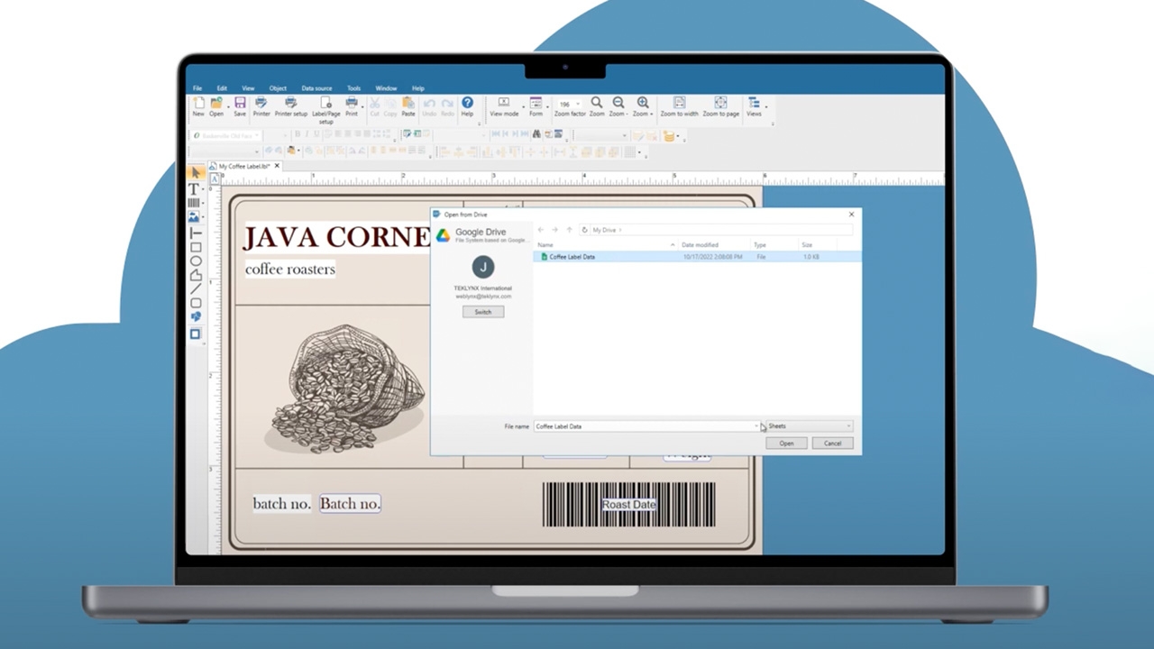Open the Zoom factor dropdown
Screen dimensions: 1154x649
[x=578, y=105]
